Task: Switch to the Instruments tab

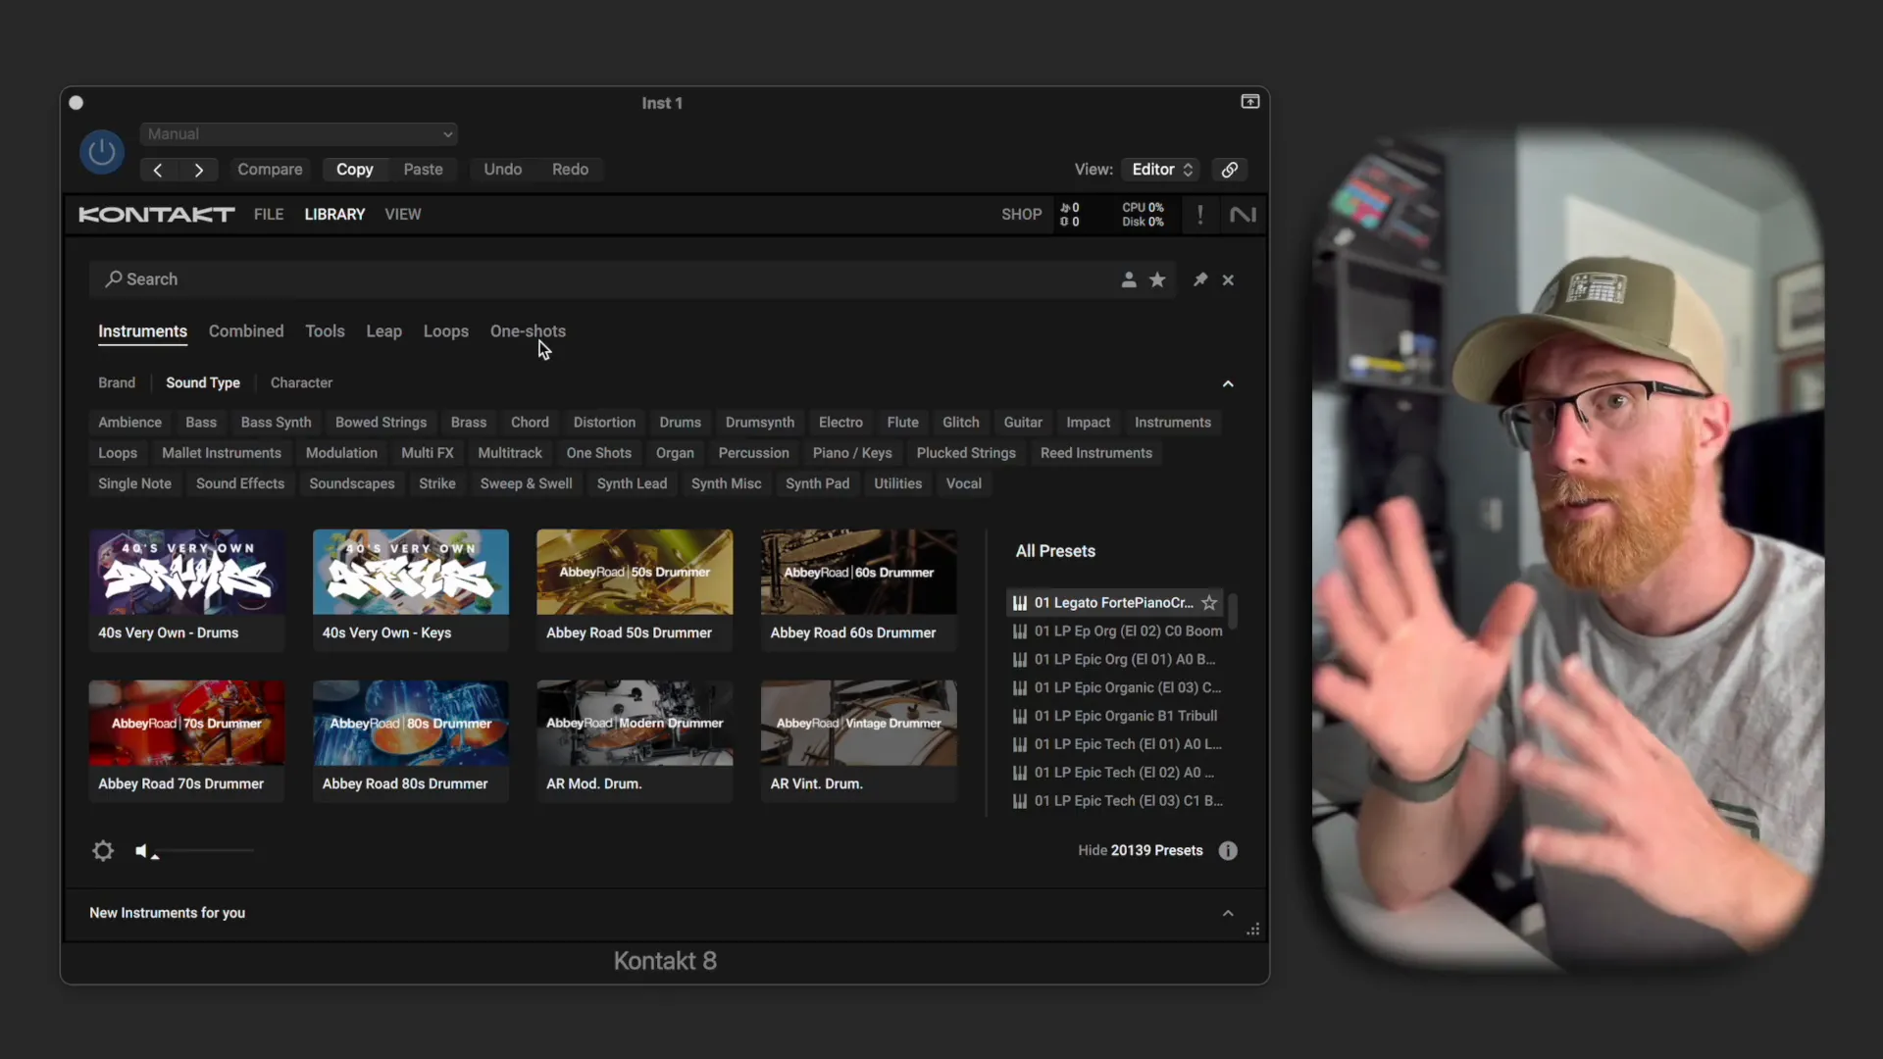Action: click(142, 331)
